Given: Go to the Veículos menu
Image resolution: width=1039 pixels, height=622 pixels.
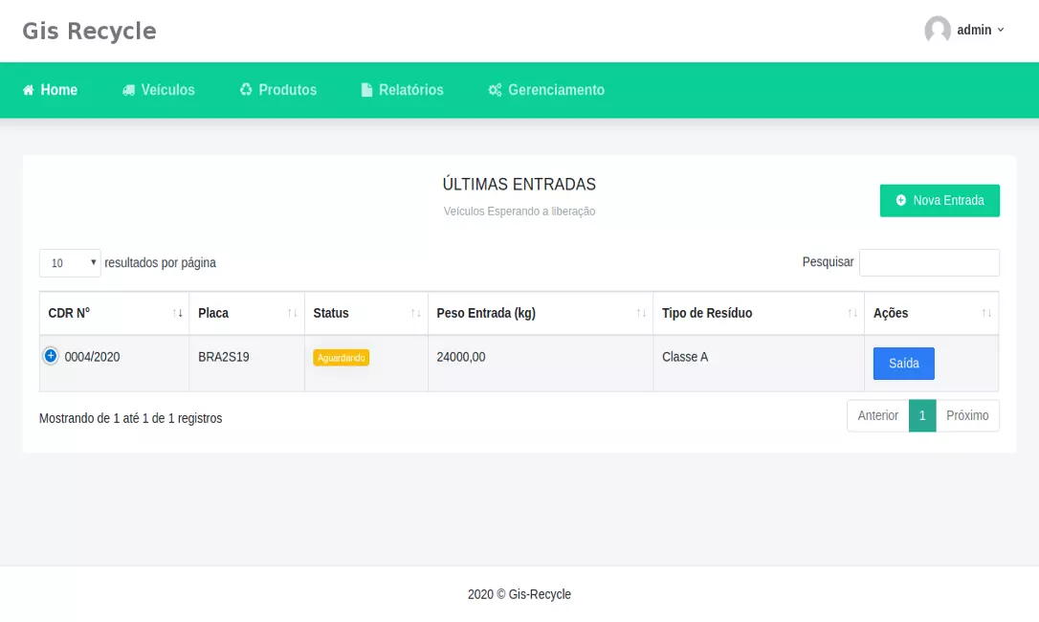Looking at the screenshot, I should click(x=167, y=90).
